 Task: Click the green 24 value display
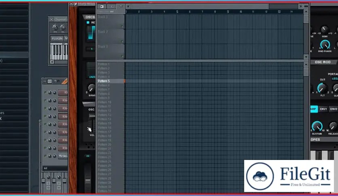coord(88,156)
